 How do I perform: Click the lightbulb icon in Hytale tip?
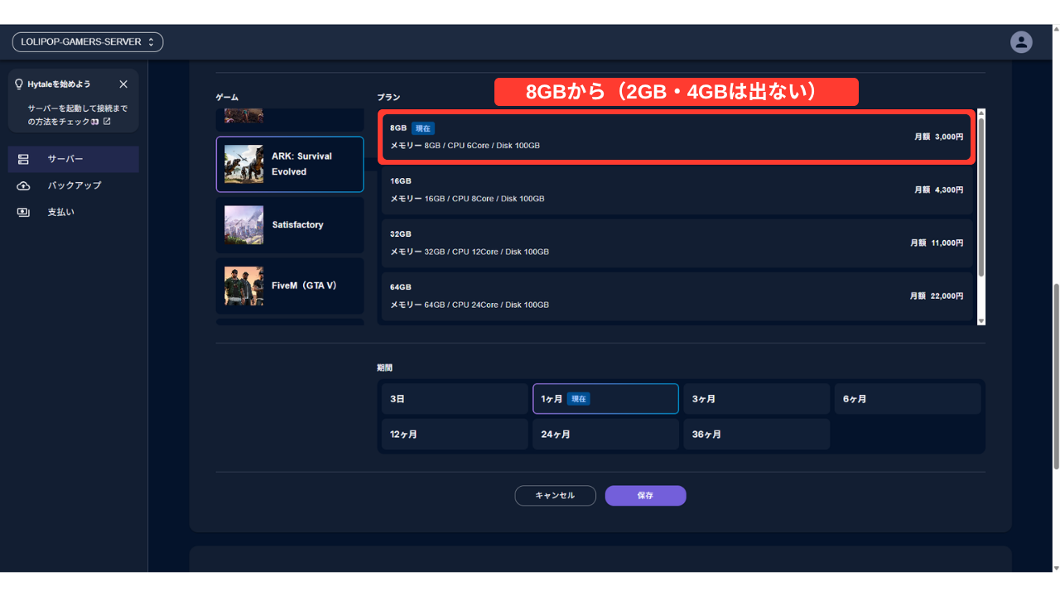coord(19,84)
